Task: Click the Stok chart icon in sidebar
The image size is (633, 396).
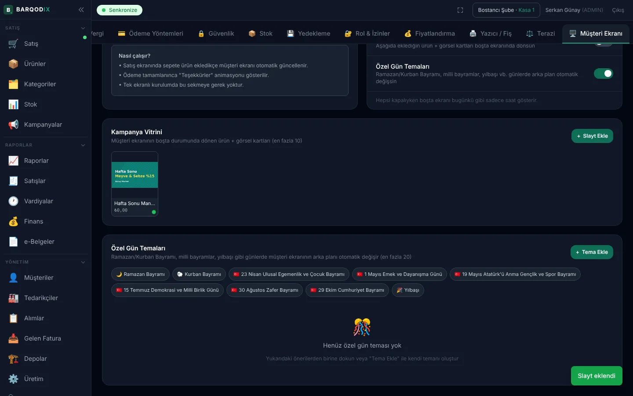Action: pyautogui.click(x=14, y=104)
